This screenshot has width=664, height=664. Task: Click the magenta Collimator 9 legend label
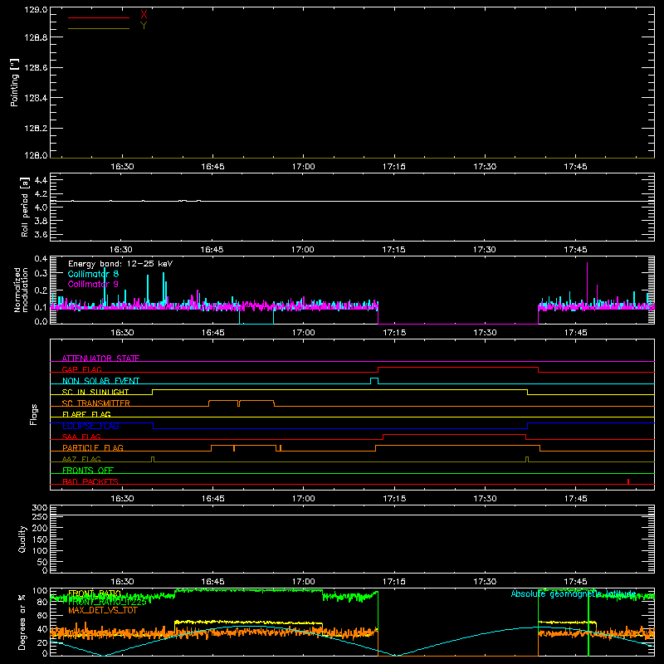click(x=93, y=284)
